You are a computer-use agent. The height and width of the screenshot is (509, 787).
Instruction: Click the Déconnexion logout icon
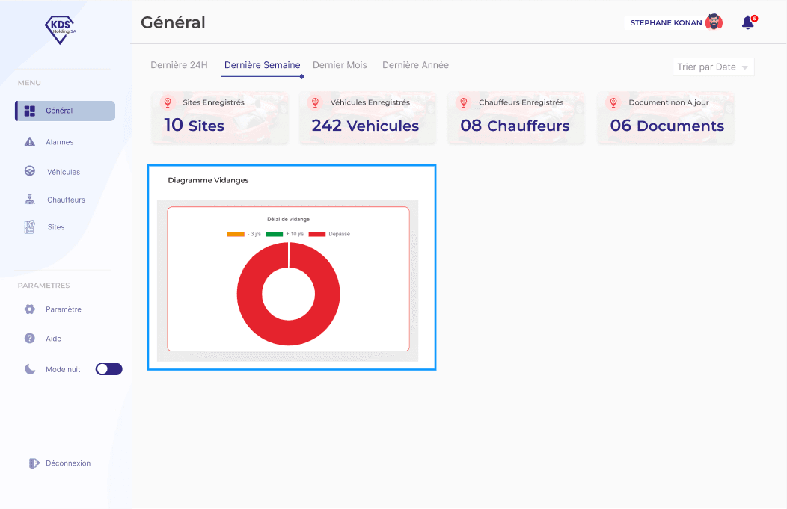[34, 463]
